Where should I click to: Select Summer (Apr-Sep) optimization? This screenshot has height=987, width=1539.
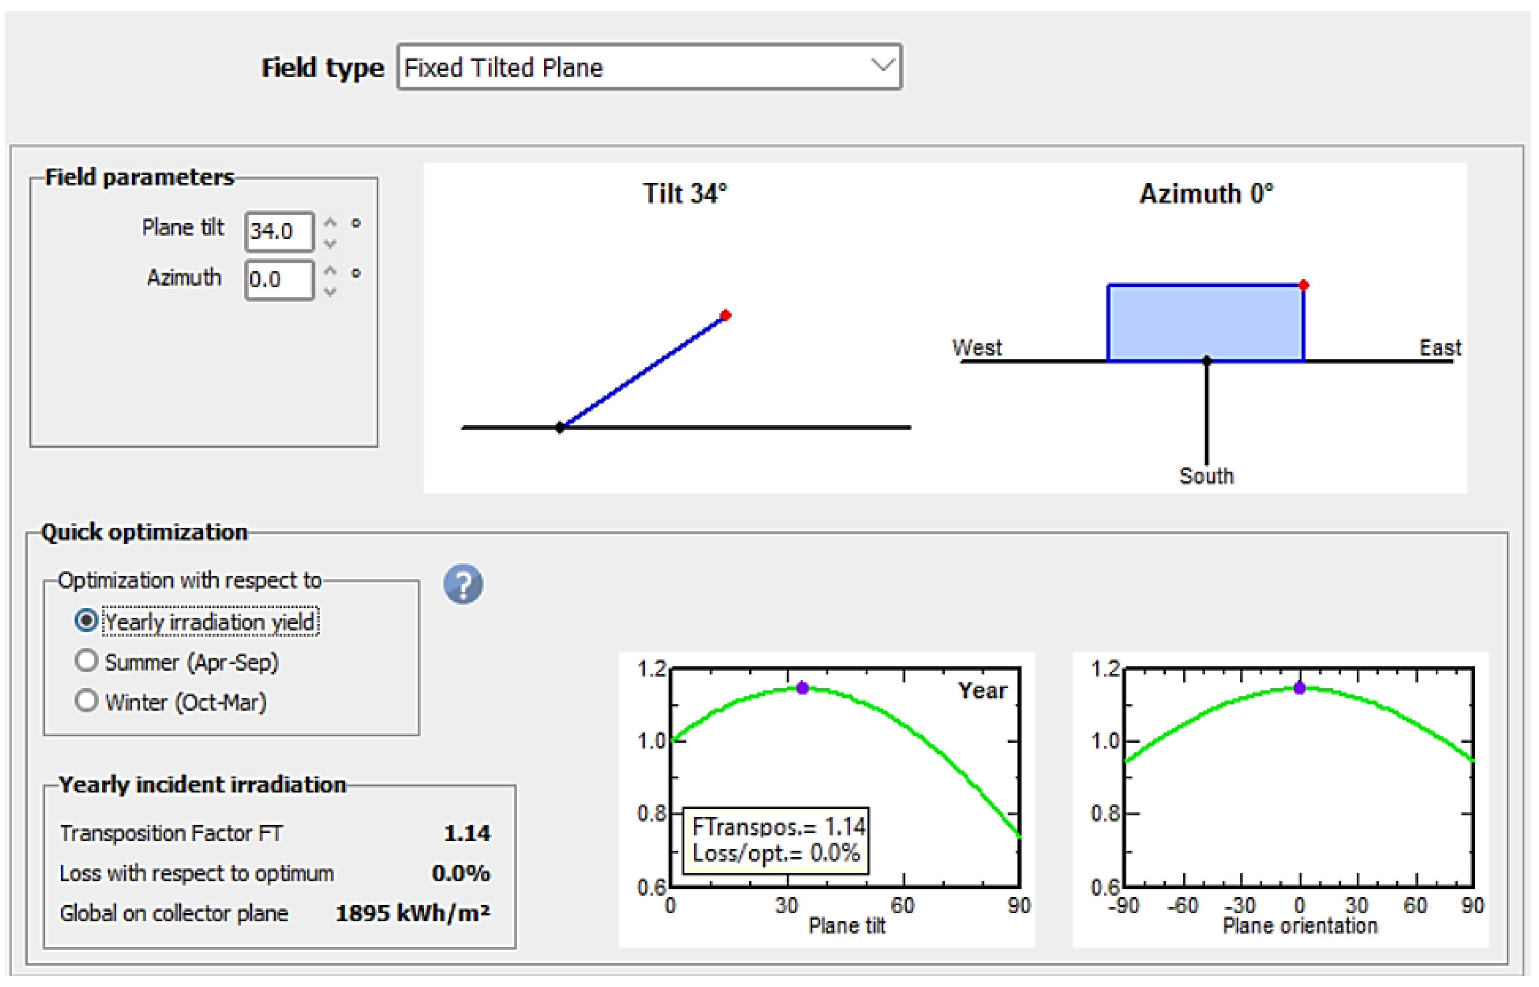[86, 661]
